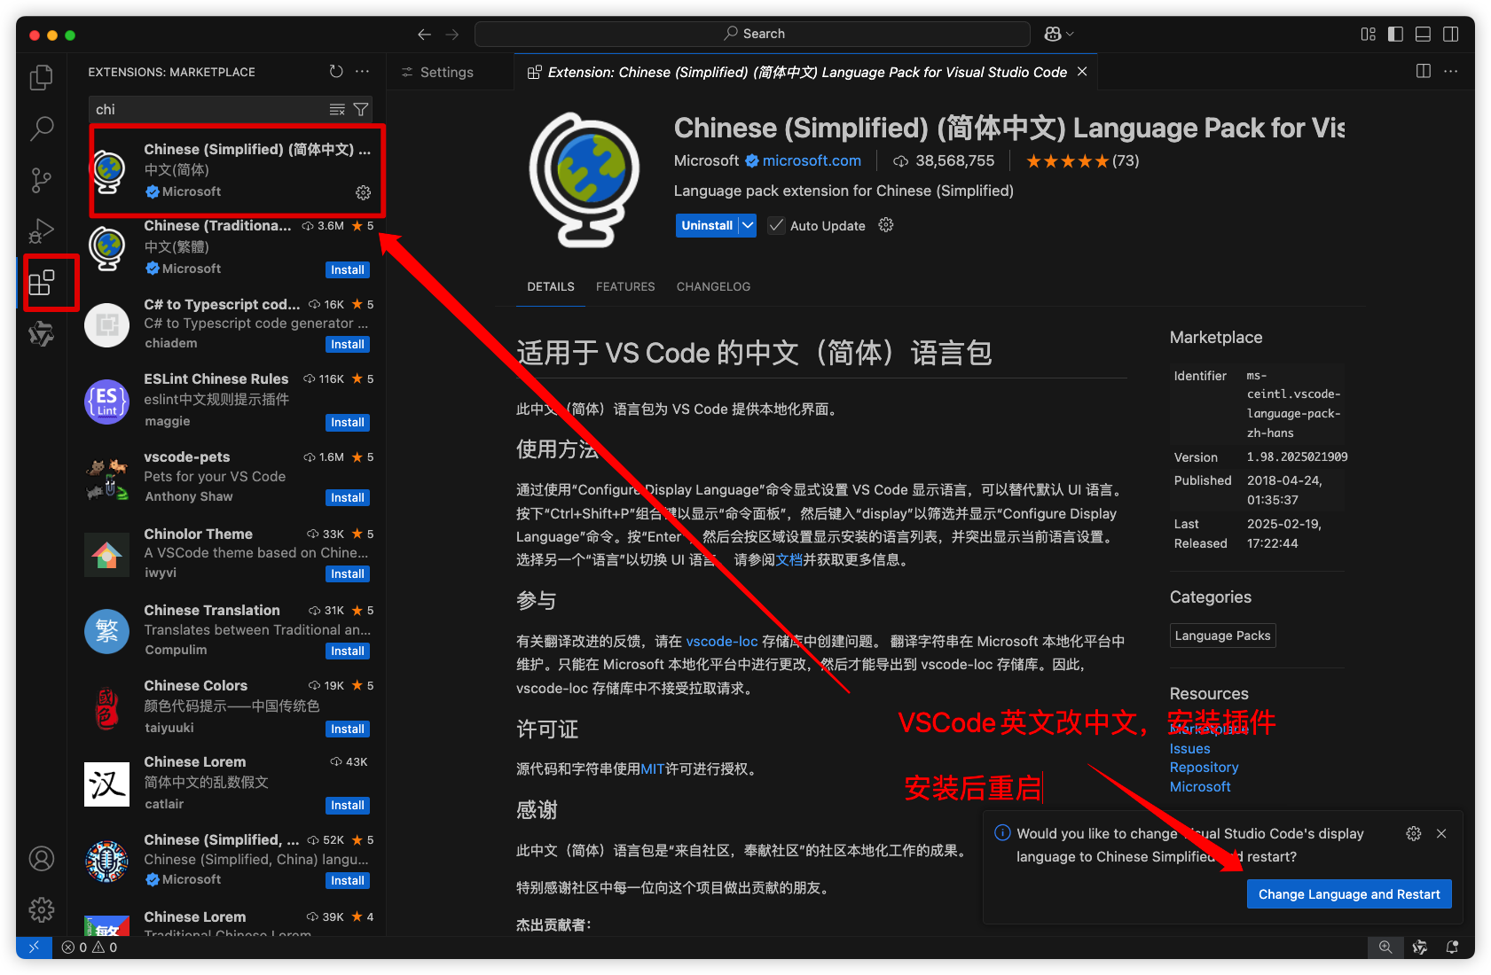Install the Chinese (Traditional) language pack
The height and width of the screenshot is (975, 1491).
point(347,270)
